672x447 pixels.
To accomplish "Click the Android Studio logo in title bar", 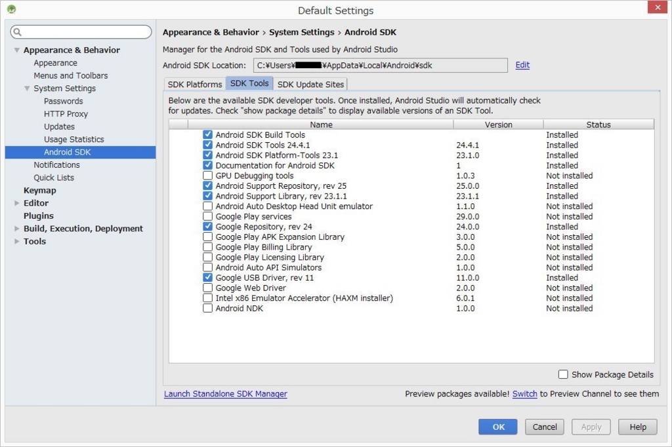I will (12, 9).
